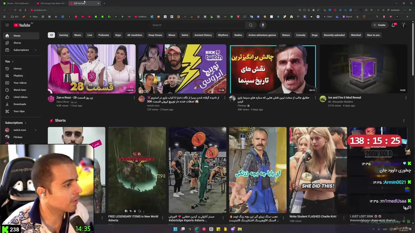
Task: Open Zan-e Rooz episode 28 thumbnail
Action: (x=92, y=69)
